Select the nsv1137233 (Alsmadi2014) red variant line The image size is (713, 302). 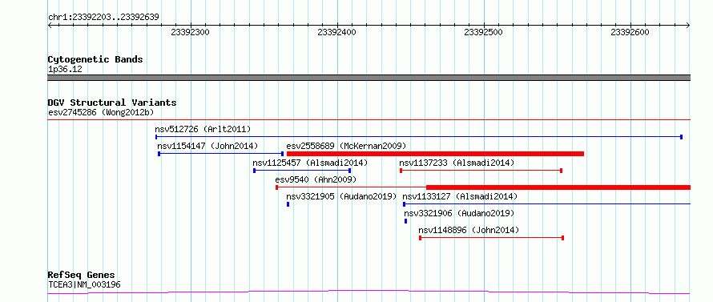tap(481, 171)
